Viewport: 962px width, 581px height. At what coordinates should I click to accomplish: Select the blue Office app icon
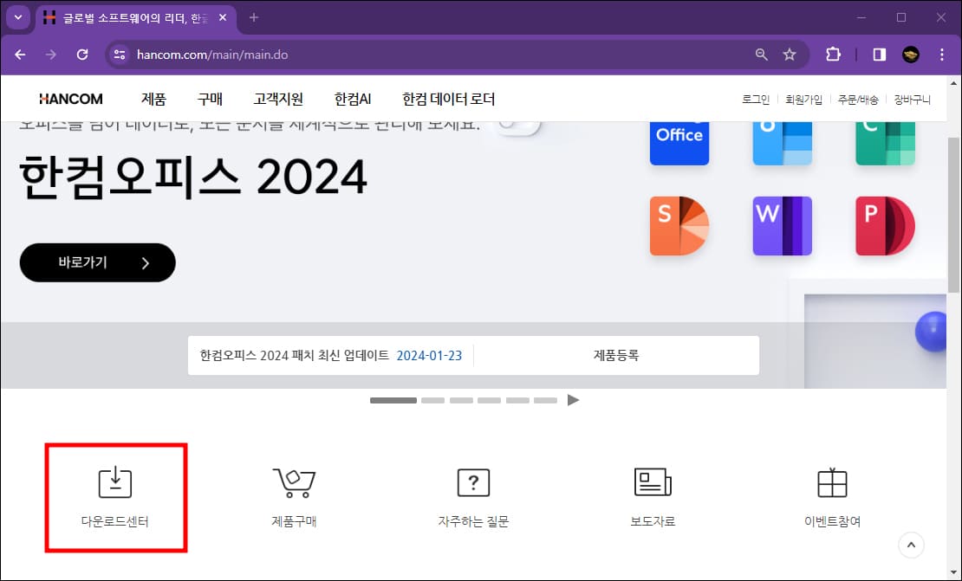(x=679, y=141)
